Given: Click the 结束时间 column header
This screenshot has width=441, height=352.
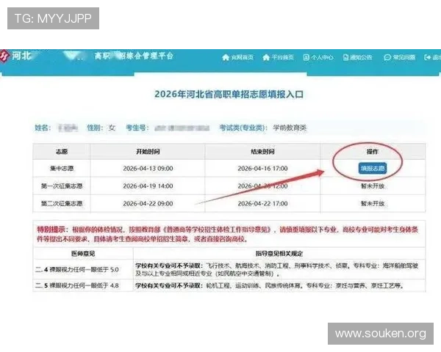Looking at the screenshot, I should point(262,152).
